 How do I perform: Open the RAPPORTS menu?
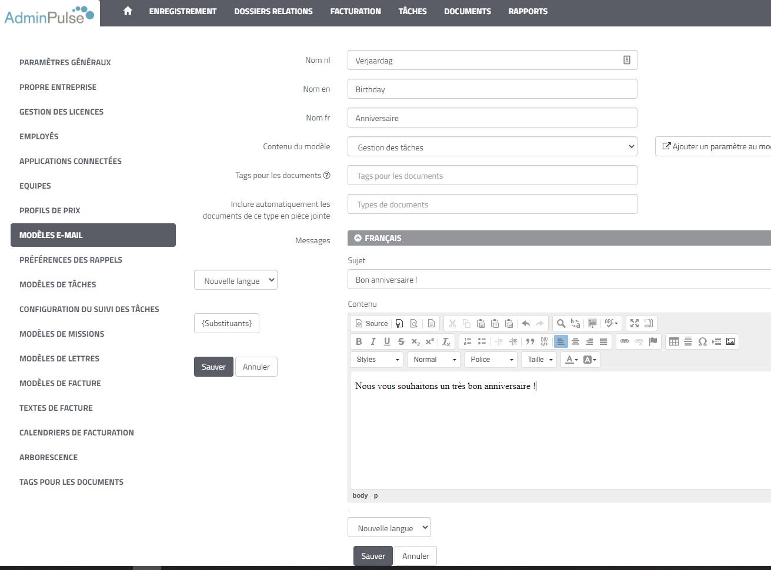click(x=528, y=11)
